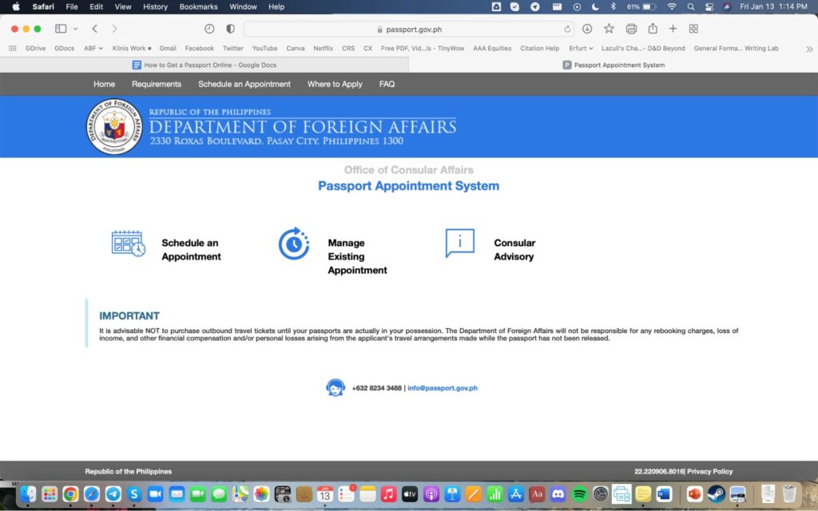
Task: Show Safari downloads
Action: point(587,29)
